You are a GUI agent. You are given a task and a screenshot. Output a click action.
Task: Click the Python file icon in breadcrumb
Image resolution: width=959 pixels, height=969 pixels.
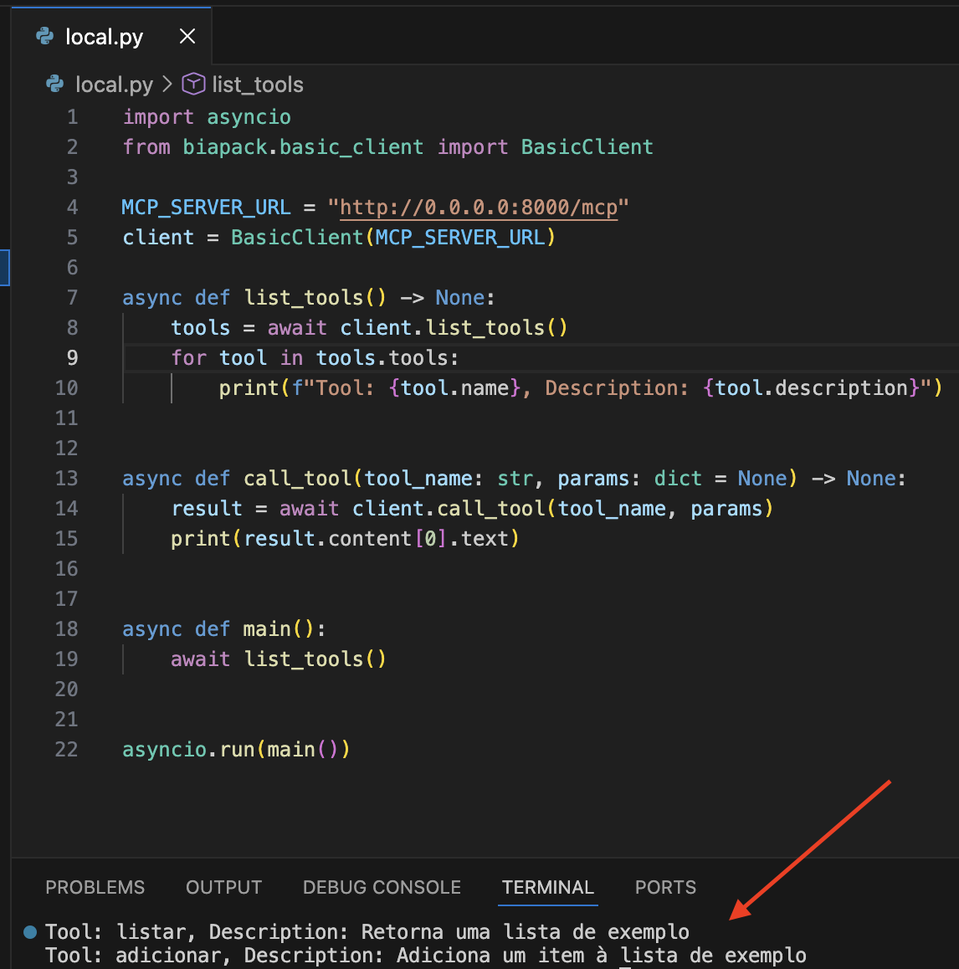[x=55, y=84]
